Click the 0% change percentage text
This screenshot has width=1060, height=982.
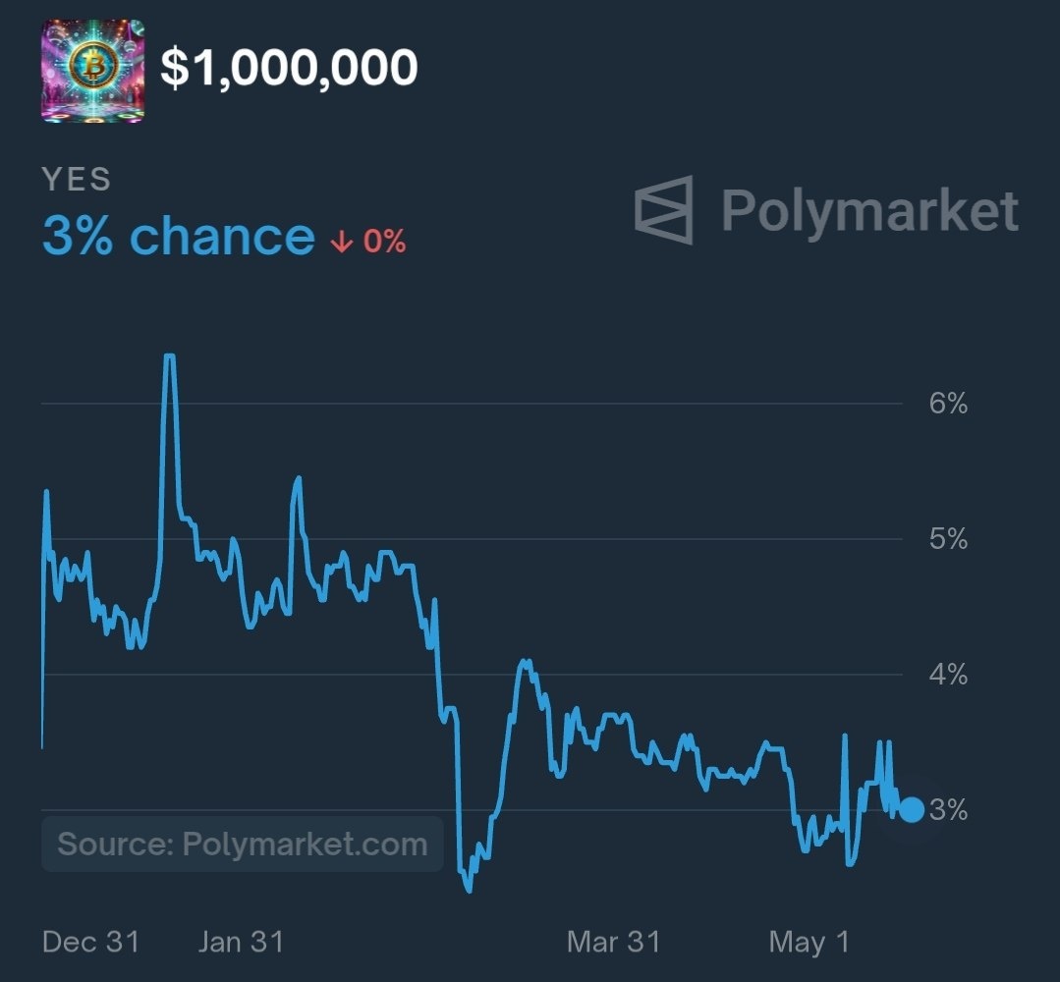pyautogui.click(x=385, y=242)
